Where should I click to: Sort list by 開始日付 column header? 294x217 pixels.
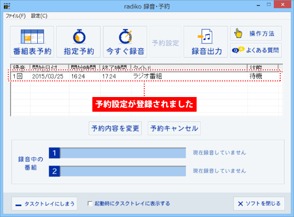[49, 67]
